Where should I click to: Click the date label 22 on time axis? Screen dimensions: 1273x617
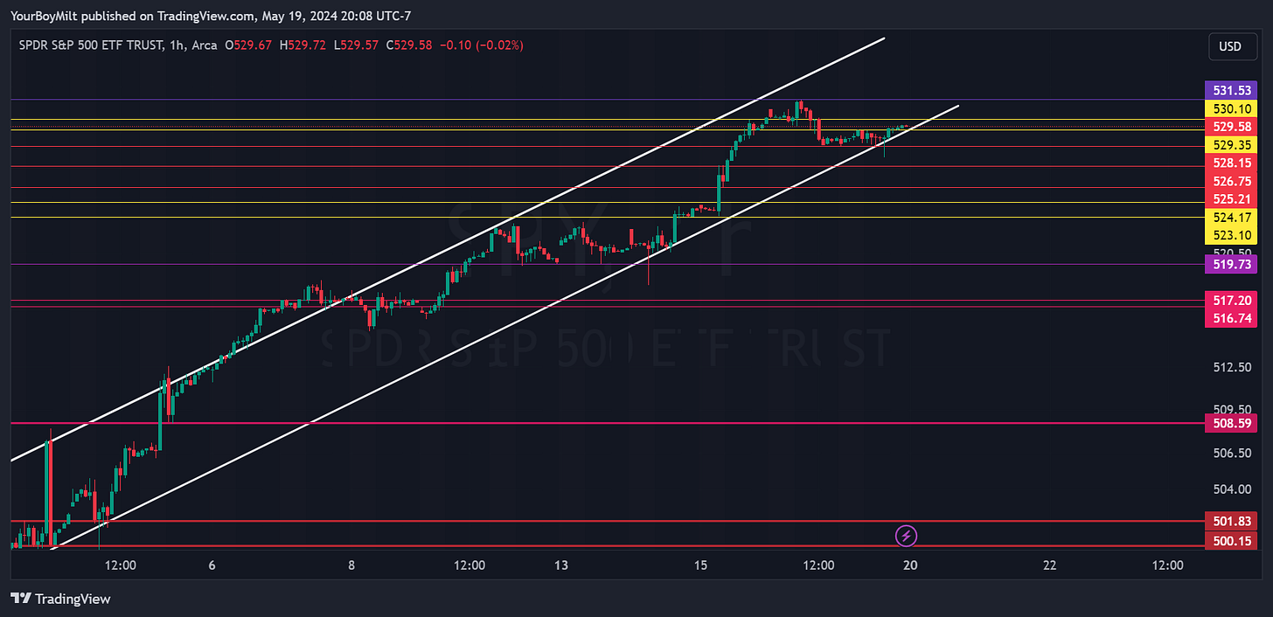click(x=1050, y=565)
